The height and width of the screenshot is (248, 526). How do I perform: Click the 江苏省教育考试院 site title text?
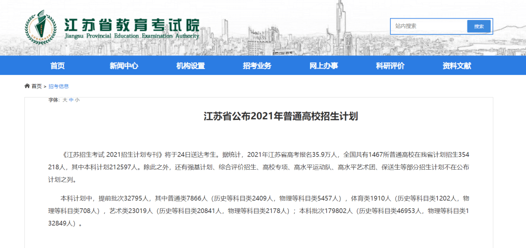click(131, 24)
